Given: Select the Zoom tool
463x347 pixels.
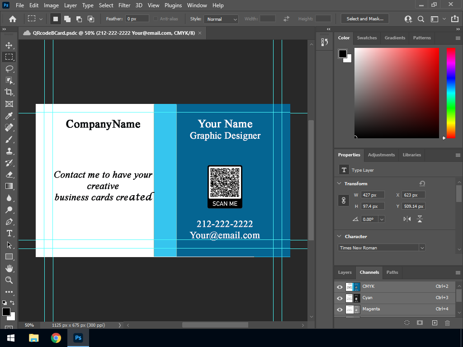Looking at the screenshot, I should tap(9, 280).
